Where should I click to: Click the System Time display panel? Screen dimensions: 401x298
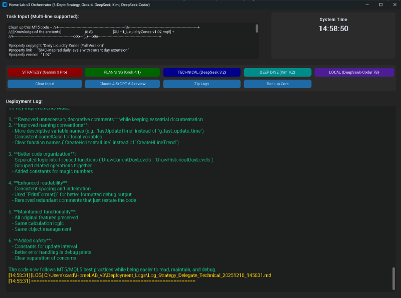333,35
